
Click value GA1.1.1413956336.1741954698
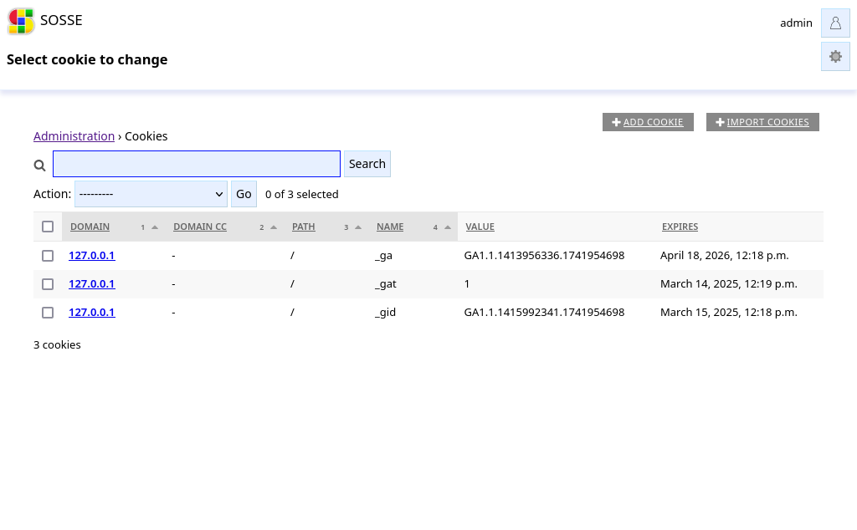coord(544,256)
